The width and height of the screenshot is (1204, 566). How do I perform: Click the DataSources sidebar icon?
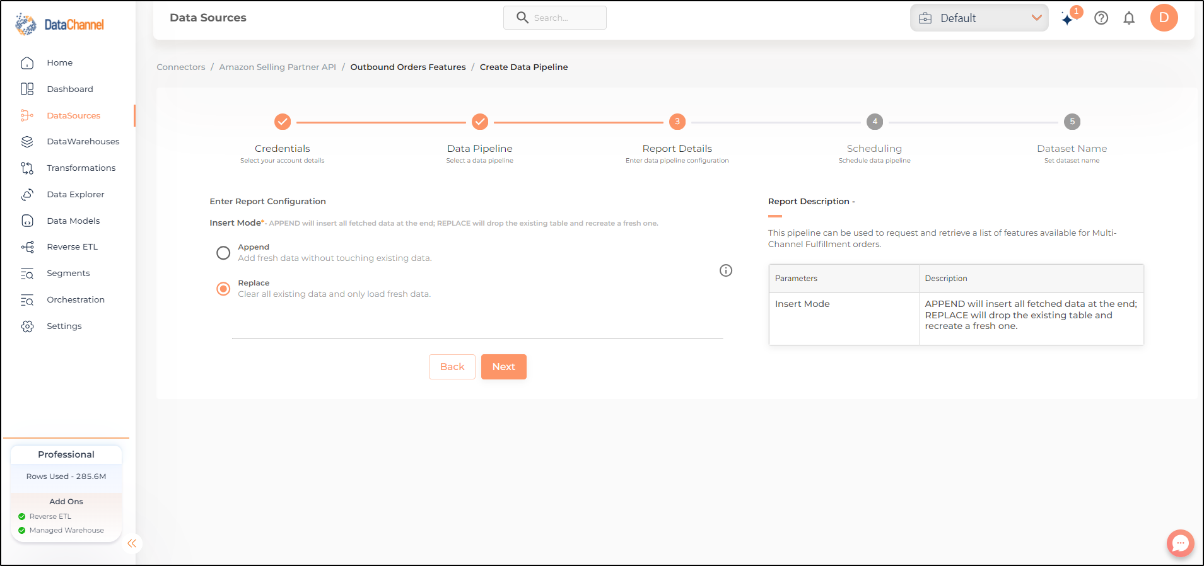coord(27,115)
